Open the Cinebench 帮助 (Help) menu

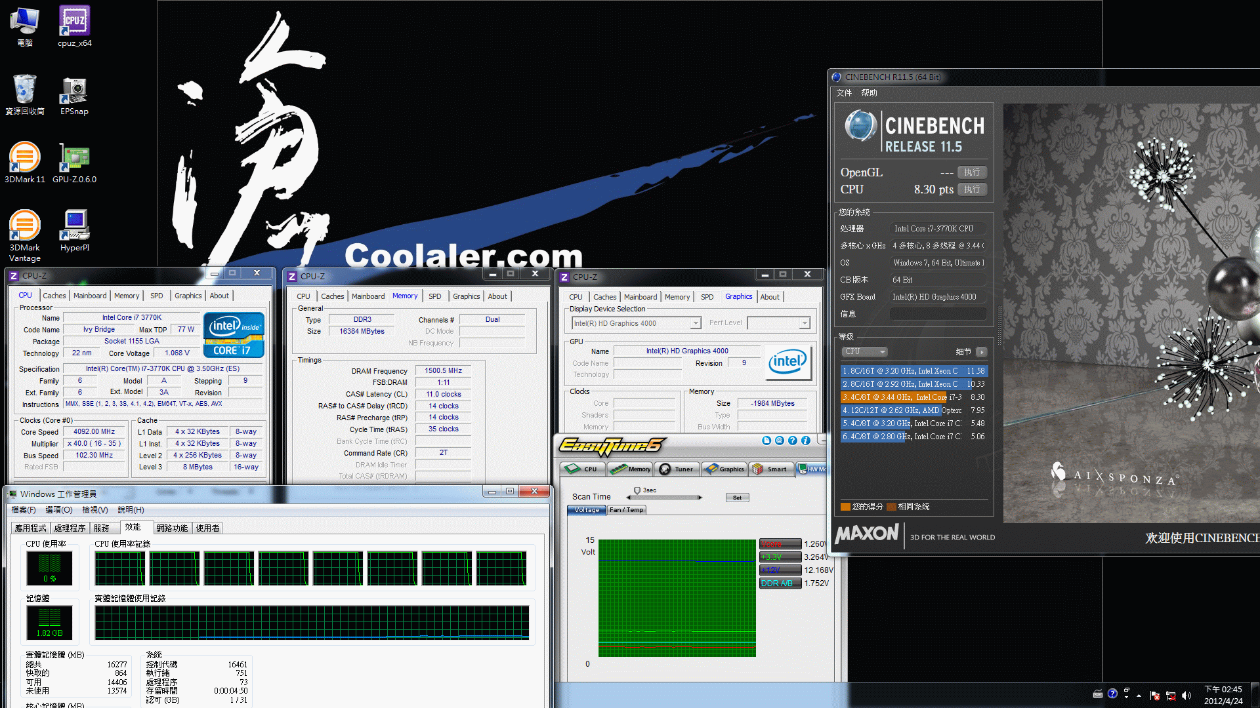point(869,93)
